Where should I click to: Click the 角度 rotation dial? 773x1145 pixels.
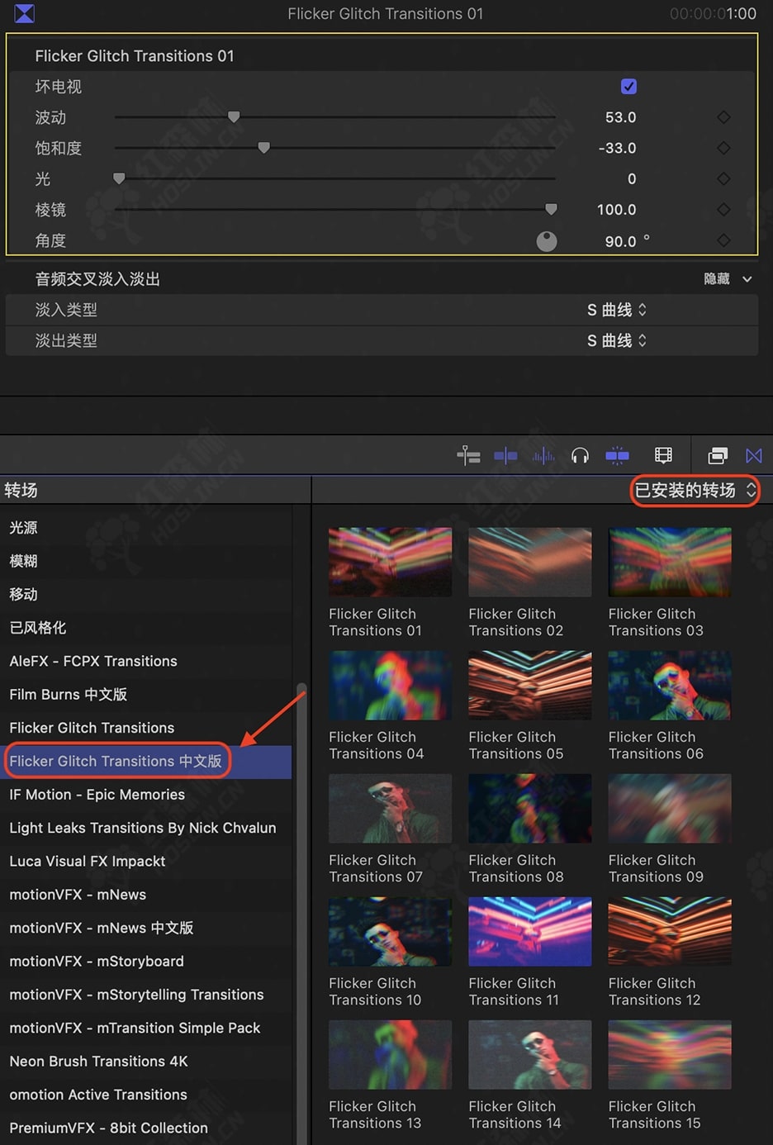pyautogui.click(x=547, y=241)
